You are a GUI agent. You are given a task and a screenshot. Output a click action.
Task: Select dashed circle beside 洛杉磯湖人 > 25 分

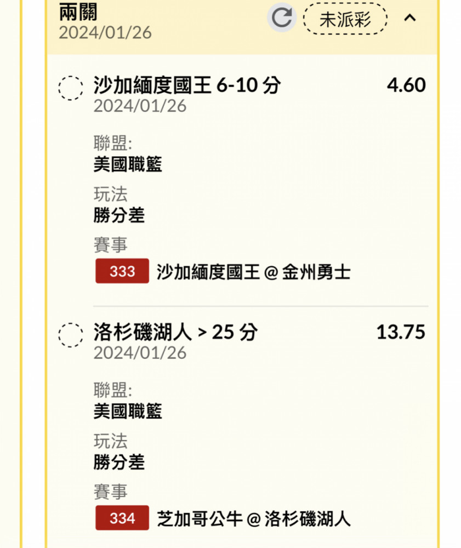click(x=71, y=335)
